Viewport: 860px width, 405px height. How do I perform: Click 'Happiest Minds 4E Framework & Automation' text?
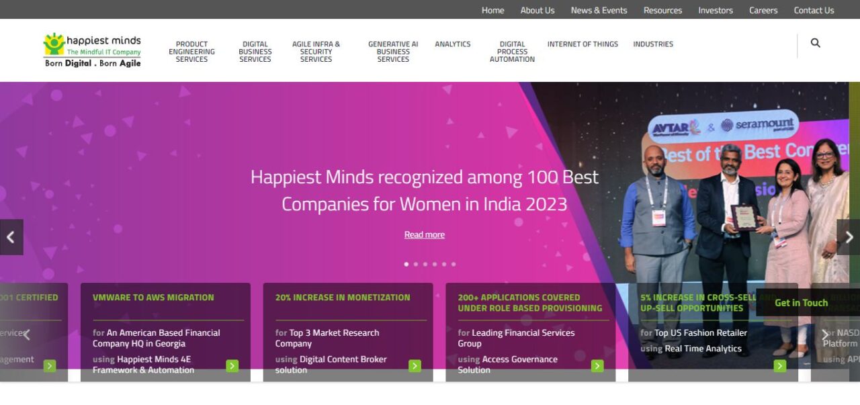click(144, 365)
